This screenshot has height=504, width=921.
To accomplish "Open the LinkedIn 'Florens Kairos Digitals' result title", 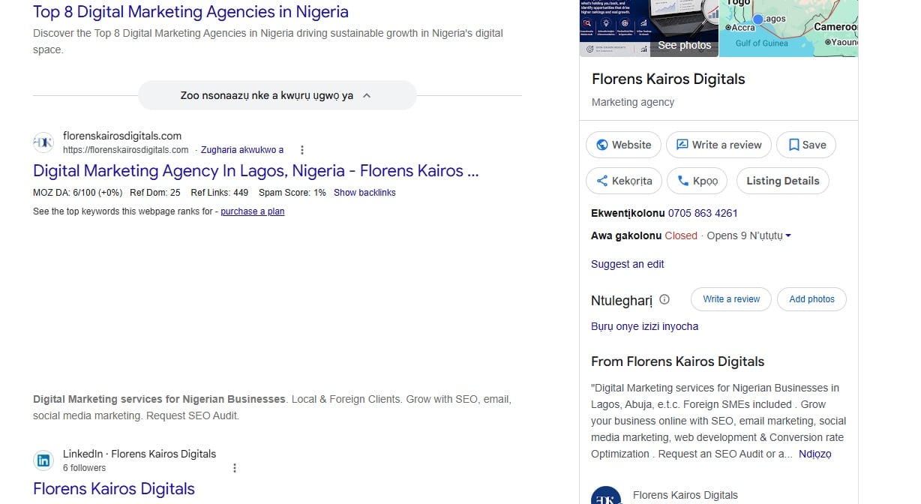I will pyautogui.click(x=114, y=488).
